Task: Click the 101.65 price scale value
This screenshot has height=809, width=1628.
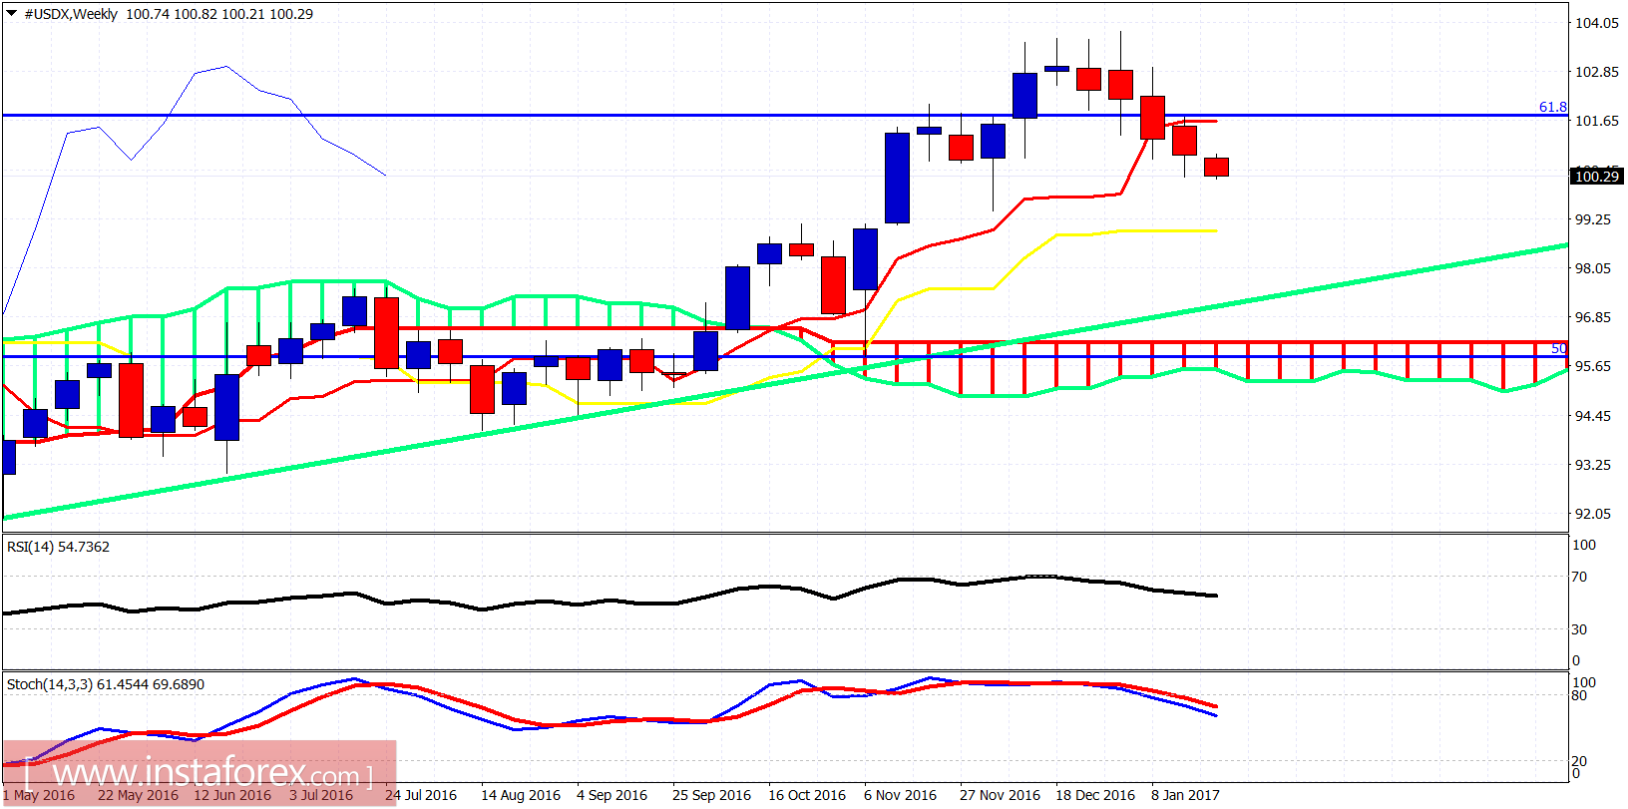Action: (1596, 121)
